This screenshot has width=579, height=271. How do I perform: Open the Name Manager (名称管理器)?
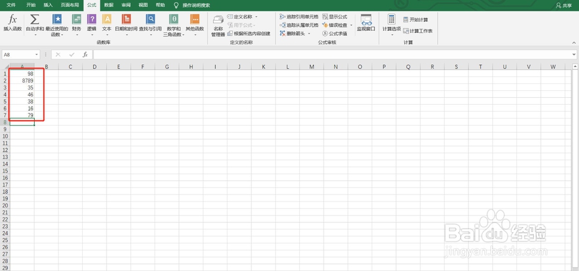218,26
